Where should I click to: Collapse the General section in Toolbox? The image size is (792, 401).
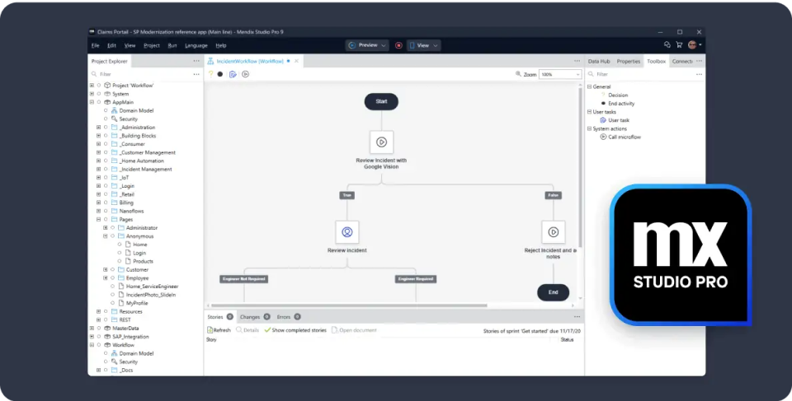589,86
